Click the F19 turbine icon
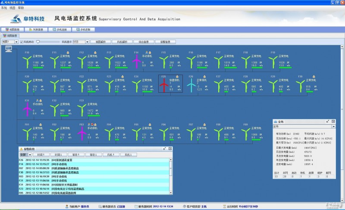 point(273,62)
